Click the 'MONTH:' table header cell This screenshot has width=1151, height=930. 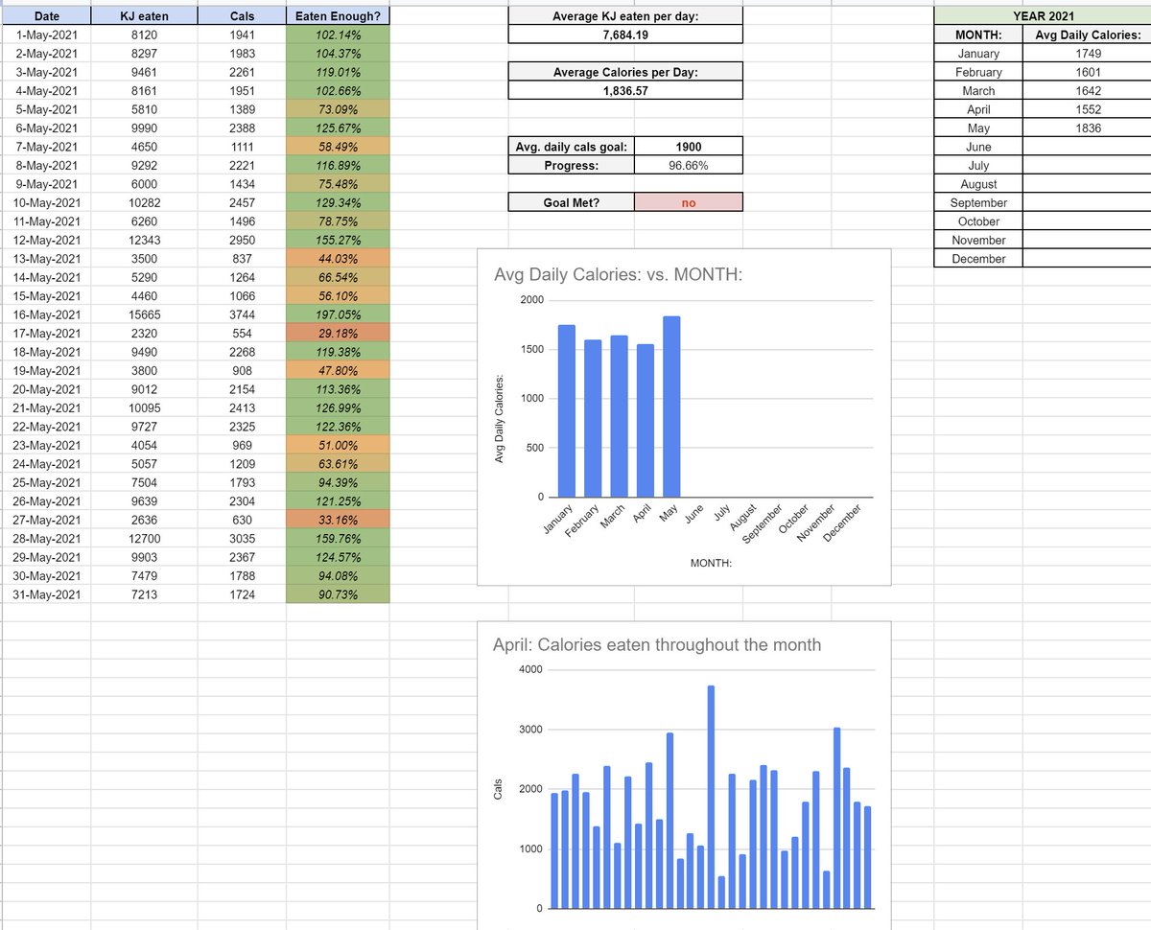click(x=978, y=35)
